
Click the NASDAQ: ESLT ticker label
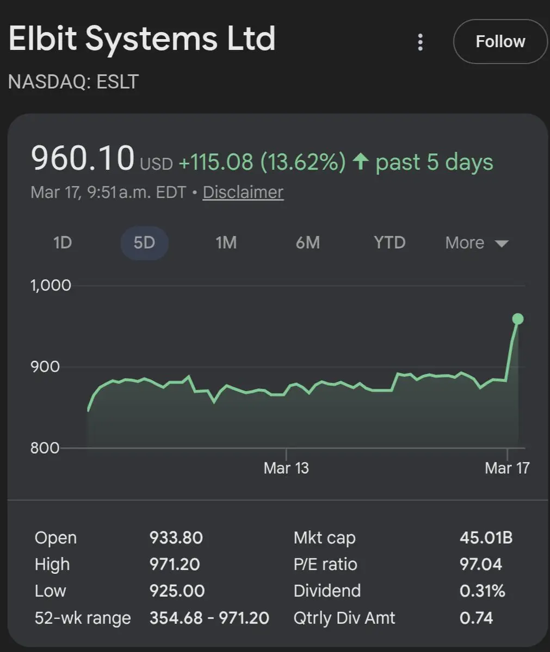tap(73, 82)
